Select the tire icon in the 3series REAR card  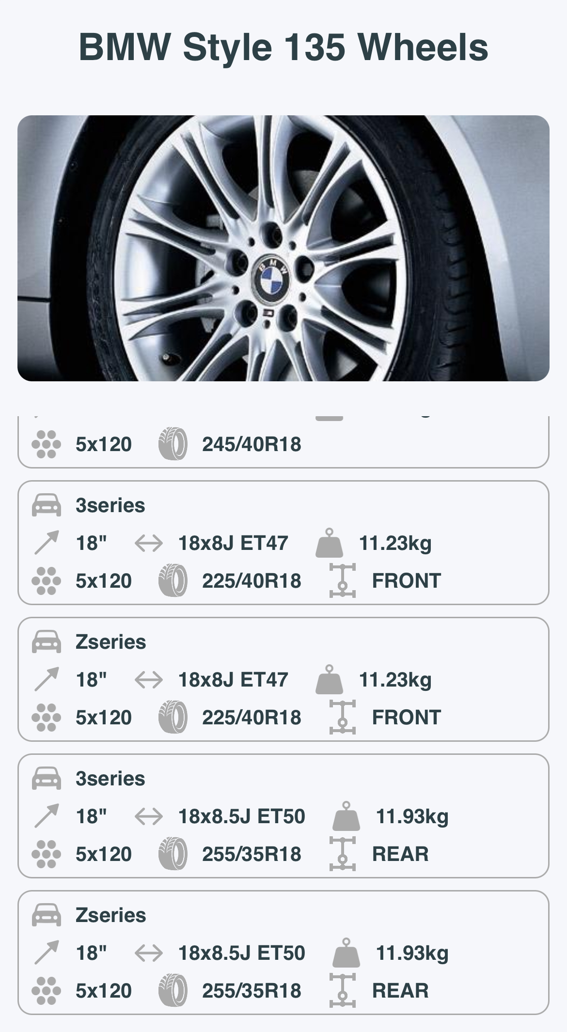point(173,854)
